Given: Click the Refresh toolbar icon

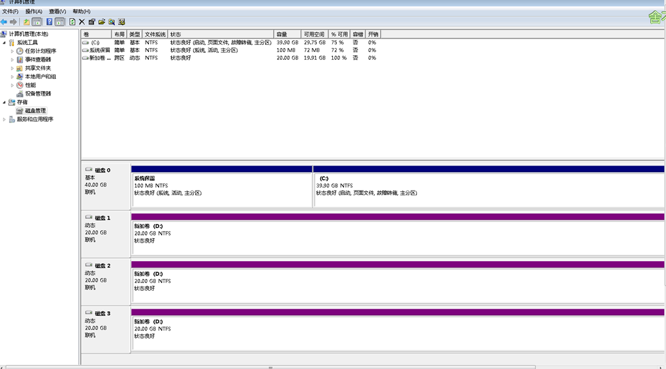Looking at the screenshot, I should pyautogui.click(x=73, y=22).
